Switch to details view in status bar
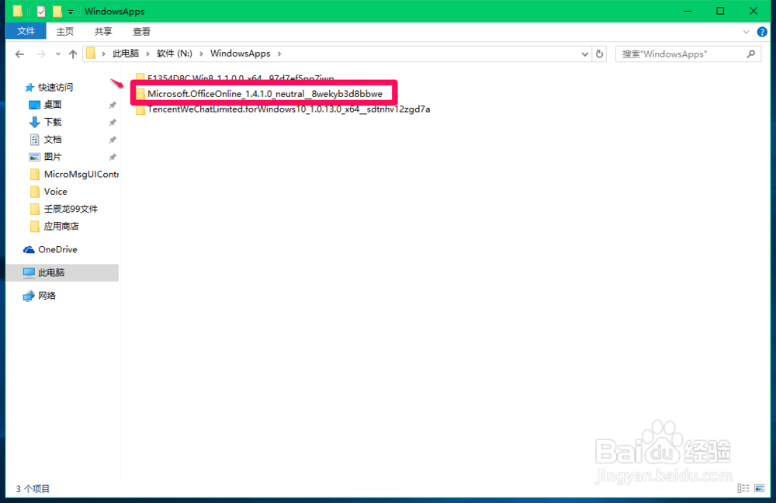776x503 pixels. [x=743, y=488]
